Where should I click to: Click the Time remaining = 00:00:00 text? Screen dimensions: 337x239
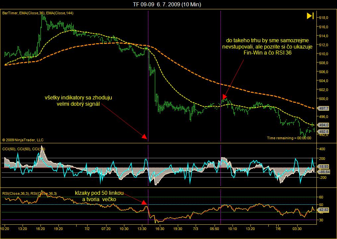289,138
